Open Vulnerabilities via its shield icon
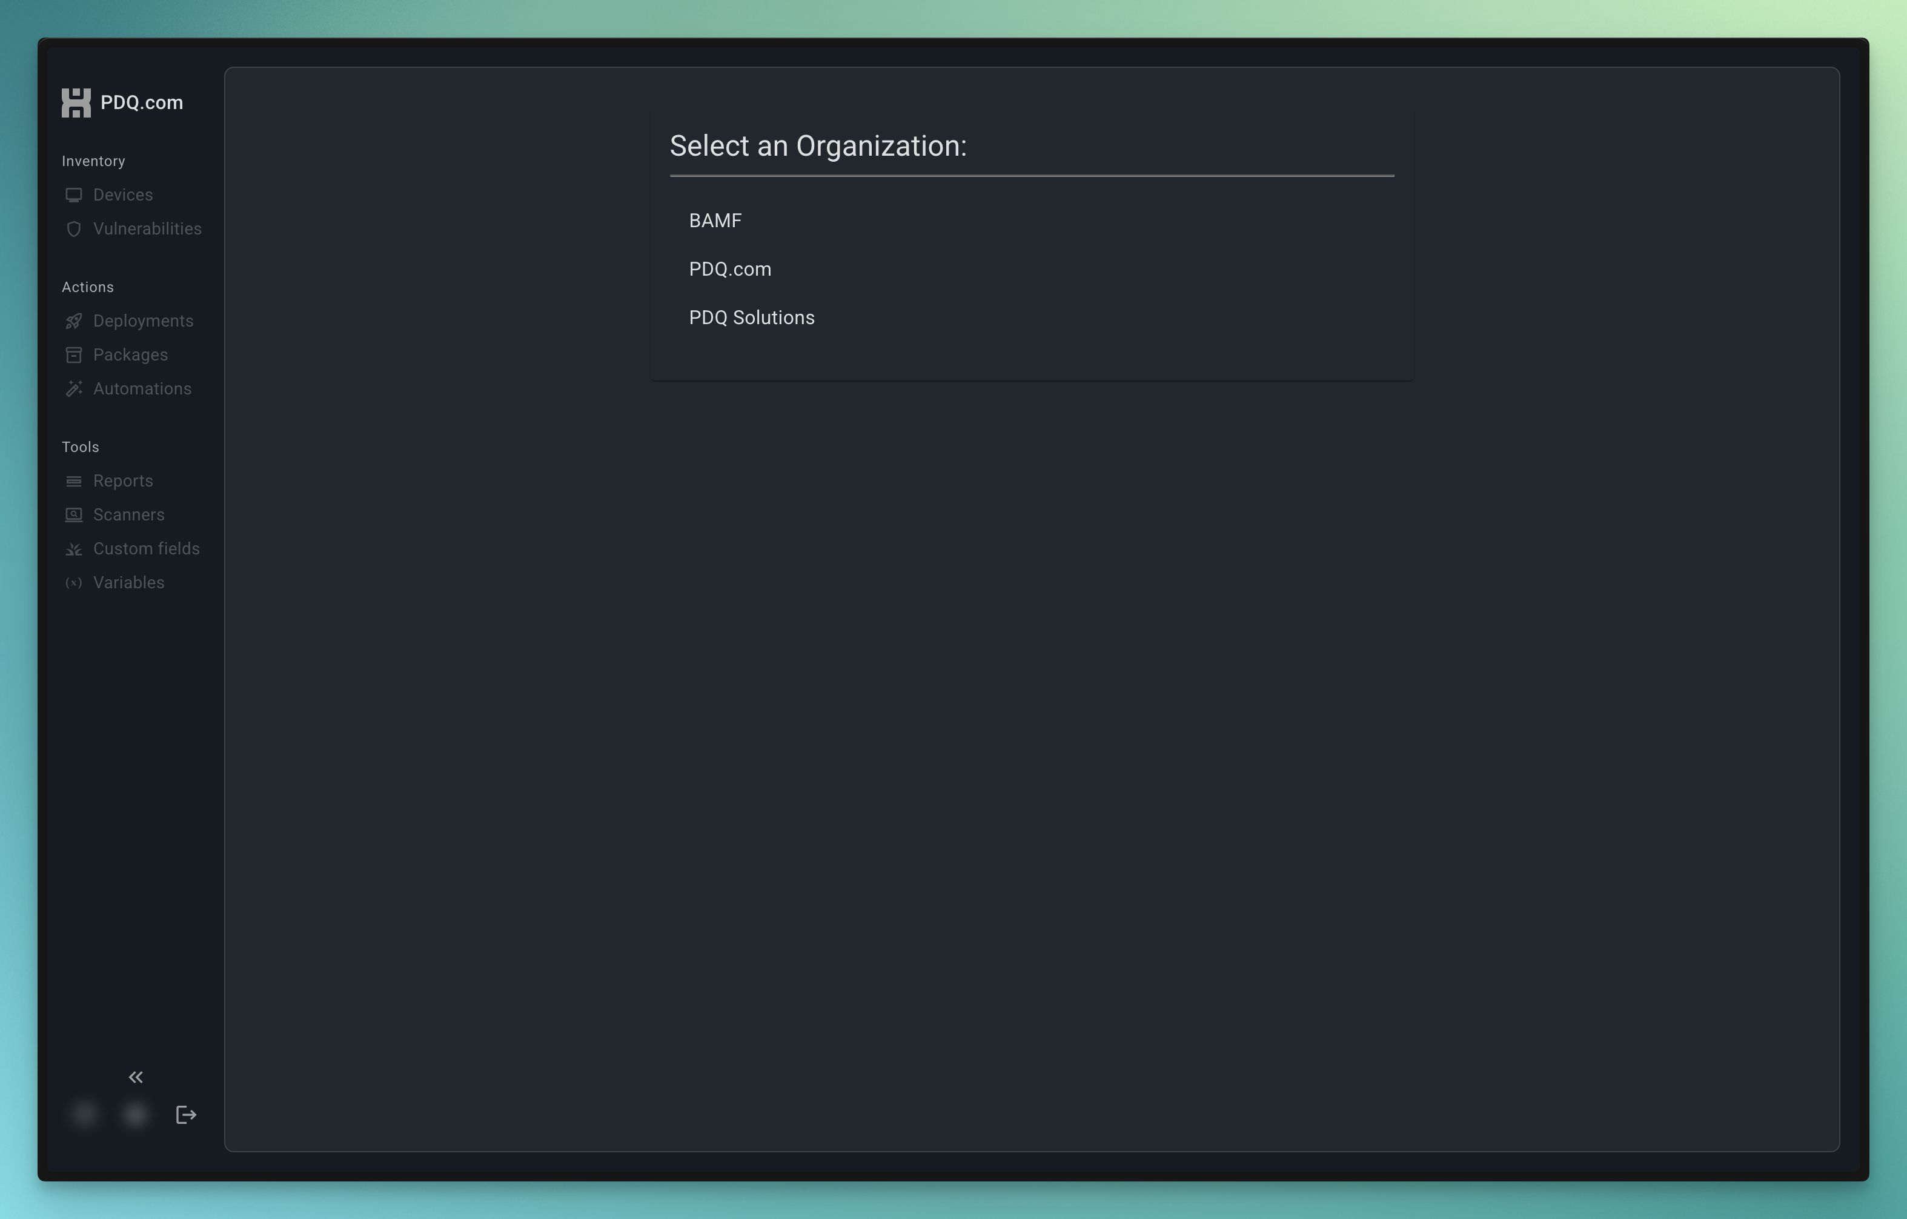 coord(74,229)
